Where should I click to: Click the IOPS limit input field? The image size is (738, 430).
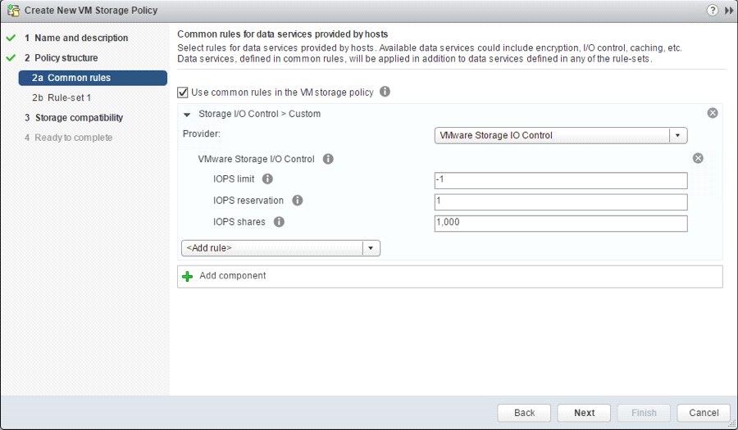click(x=560, y=181)
